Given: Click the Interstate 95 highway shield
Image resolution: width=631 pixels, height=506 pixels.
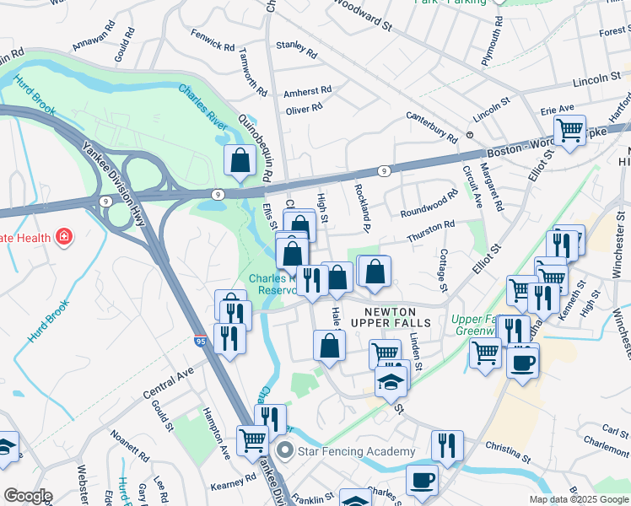Looking at the screenshot, I should (x=201, y=340).
